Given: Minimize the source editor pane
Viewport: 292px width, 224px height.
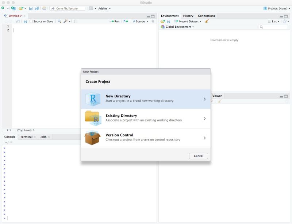Looking at the screenshot, I should coord(148,17).
